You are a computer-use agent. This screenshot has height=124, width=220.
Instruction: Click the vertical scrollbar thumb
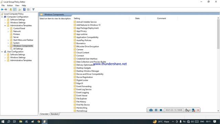coord(218,34)
